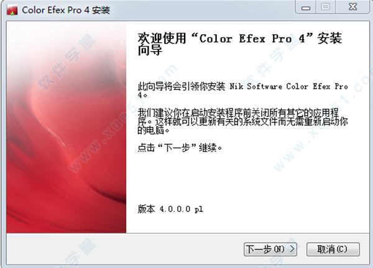Screen dimensions: 373x268
Task: Click the 点击“下一步”继续 instruction line
Action: tap(180, 148)
